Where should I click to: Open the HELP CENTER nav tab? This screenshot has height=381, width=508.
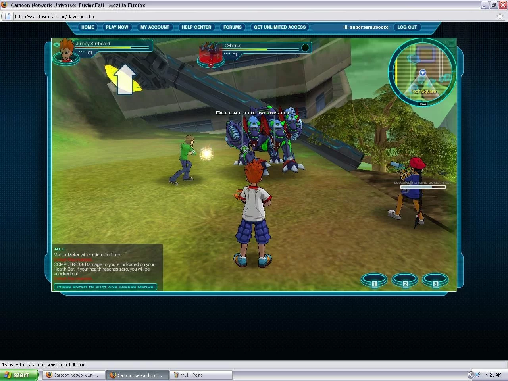(196, 27)
